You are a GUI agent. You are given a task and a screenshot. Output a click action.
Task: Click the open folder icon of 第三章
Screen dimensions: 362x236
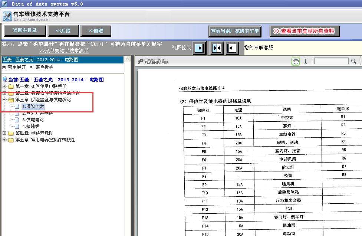(x=11, y=100)
